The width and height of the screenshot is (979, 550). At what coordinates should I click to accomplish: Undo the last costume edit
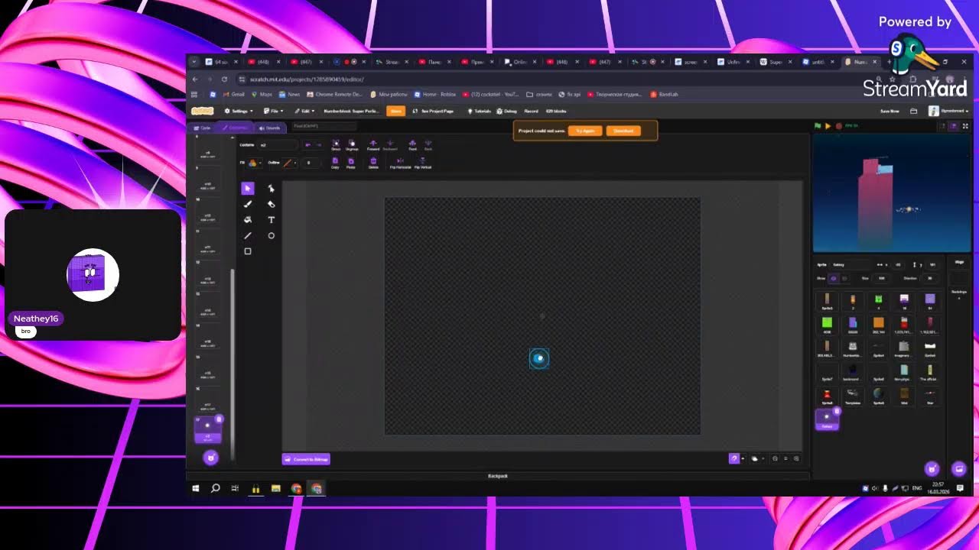click(308, 144)
